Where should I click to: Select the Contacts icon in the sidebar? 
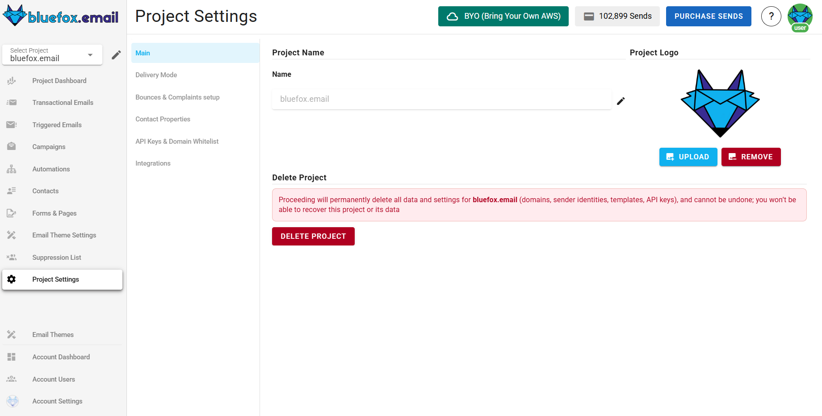coord(11,191)
